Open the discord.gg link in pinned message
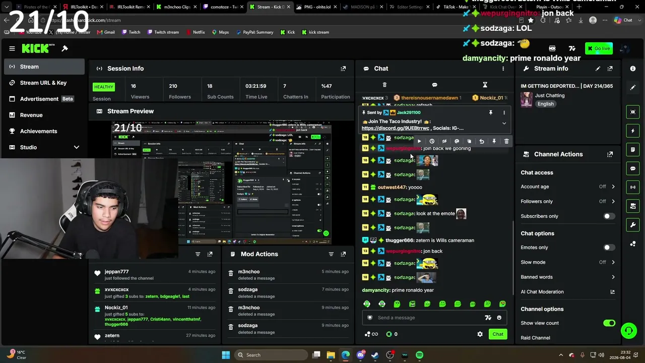This screenshot has width=645, height=363. [x=396, y=128]
